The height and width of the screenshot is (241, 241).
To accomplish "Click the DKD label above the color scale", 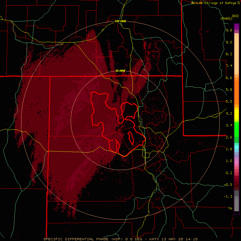I will pyautogui.click(x=235, y=16).
